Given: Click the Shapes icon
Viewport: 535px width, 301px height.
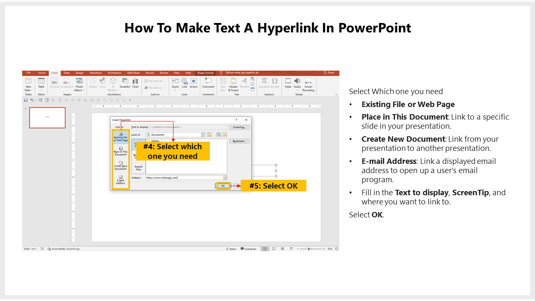Looking at the screenshot, I should (93, 81).
